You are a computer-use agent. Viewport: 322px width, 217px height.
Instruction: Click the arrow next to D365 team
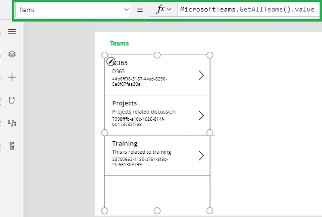click(x=201, y=75)
